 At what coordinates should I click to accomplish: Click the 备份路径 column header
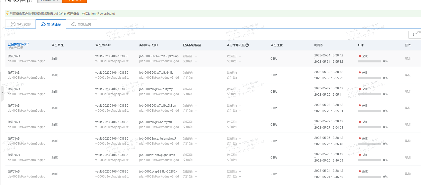58,45
